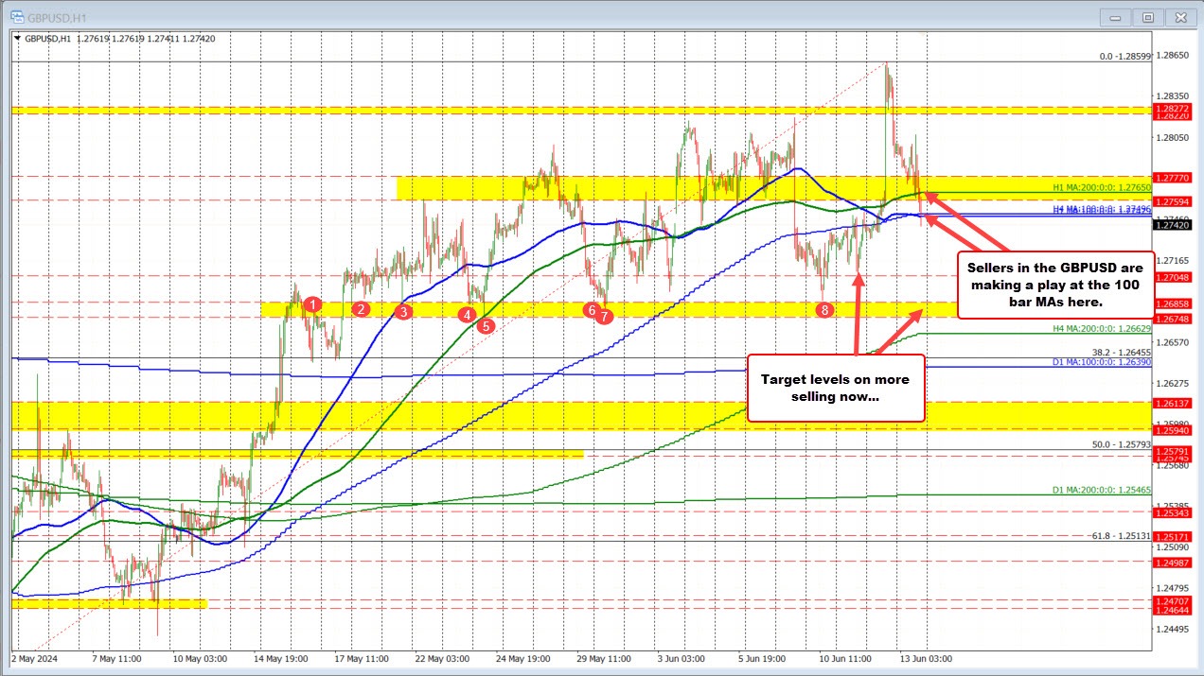This screenshot has height=676, width=1204.
Task: Select numbered marker 8 near 10 Jun
Action: 824,309
